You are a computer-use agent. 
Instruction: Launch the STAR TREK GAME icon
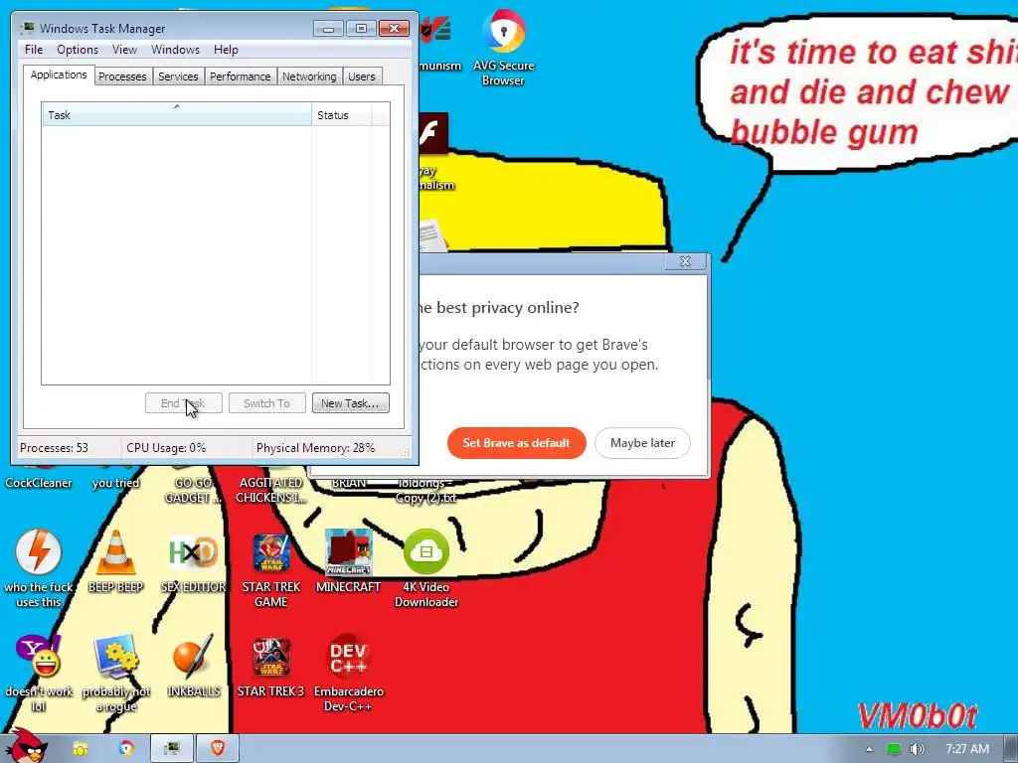click(270, 569)
